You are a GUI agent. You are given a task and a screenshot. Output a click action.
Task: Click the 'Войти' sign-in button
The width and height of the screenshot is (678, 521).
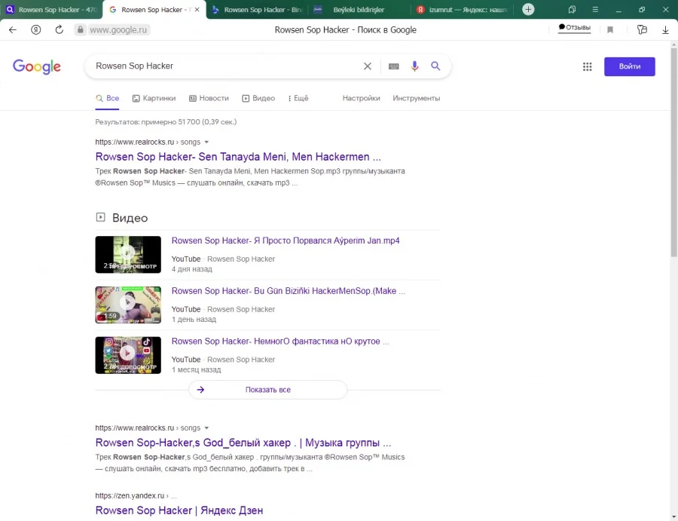[x=629, y=66]
